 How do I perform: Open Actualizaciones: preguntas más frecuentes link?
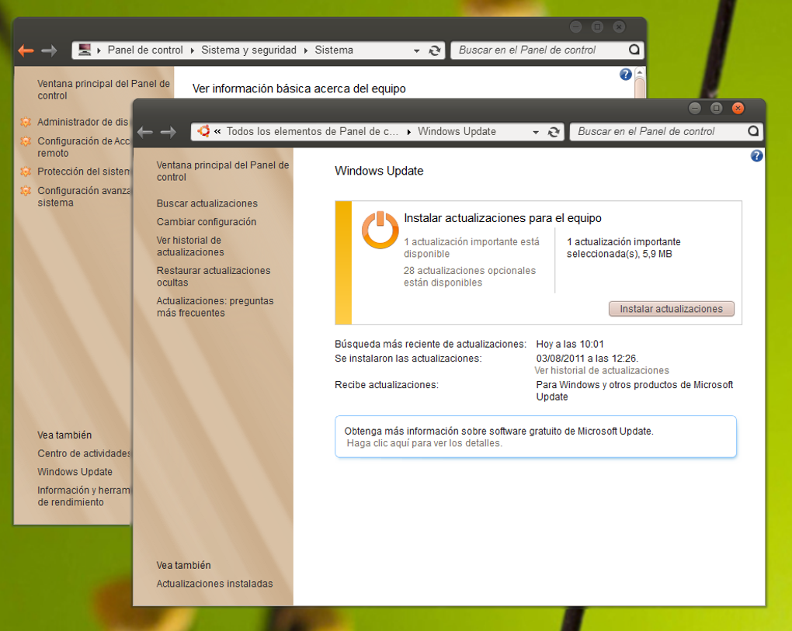click(x=214, y=307)
